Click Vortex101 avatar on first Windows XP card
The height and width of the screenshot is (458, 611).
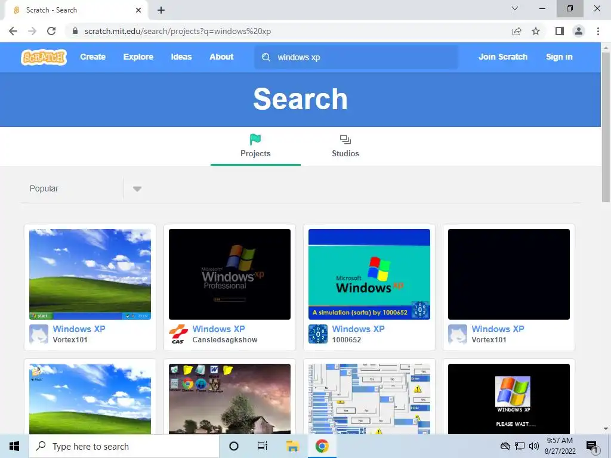pyautogui.click(x=39, y=334)
